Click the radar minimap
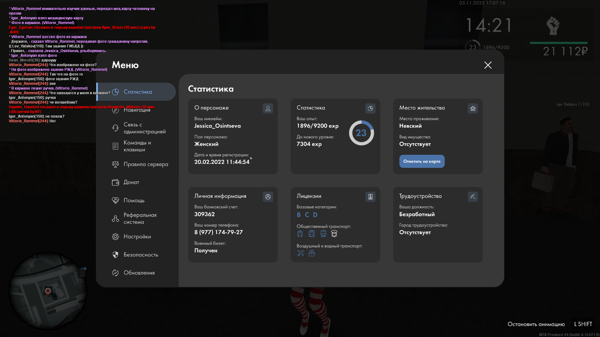Screen dimensions: 600x337 click(x=47, y=291)
